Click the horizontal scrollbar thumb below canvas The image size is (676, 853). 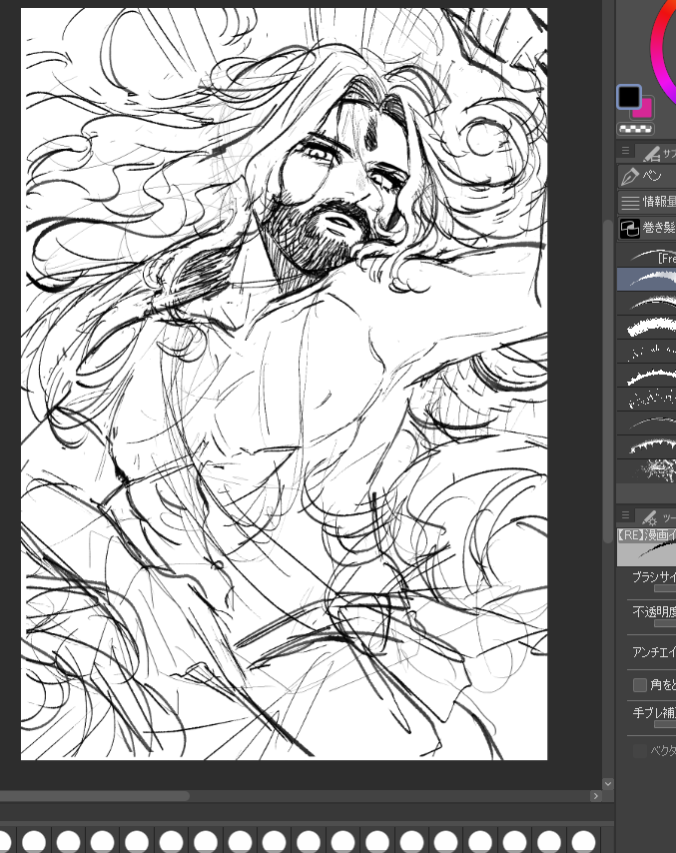(95, 796)
